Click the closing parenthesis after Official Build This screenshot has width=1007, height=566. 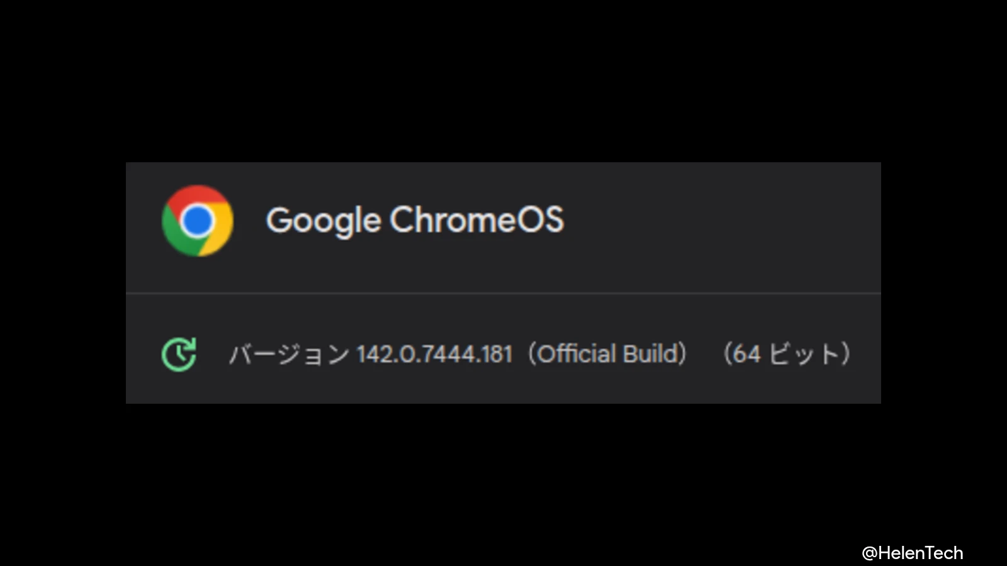(684, 353)
